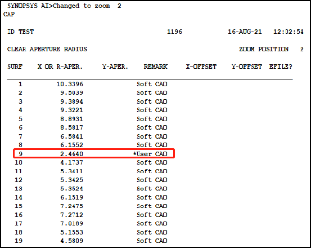311x248 pixels.
Task: Click the CLEAR APERTURE RADIUS heading
Action: pyautogui.click(x=47, y=49)
